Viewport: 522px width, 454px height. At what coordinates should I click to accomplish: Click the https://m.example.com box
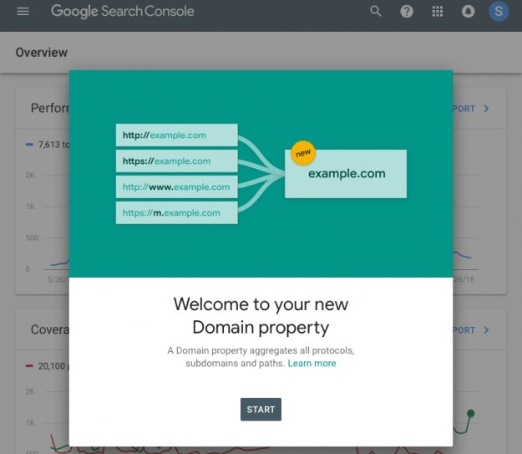click(x=177, y=212)
